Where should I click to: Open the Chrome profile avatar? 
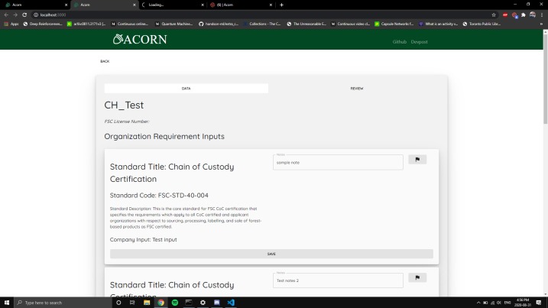532,15
